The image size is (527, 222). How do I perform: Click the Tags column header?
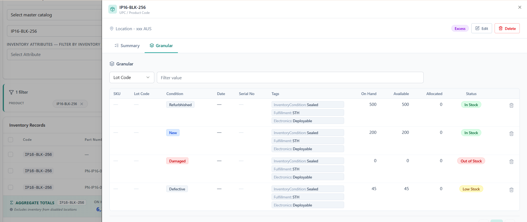[x=275, y=94]
